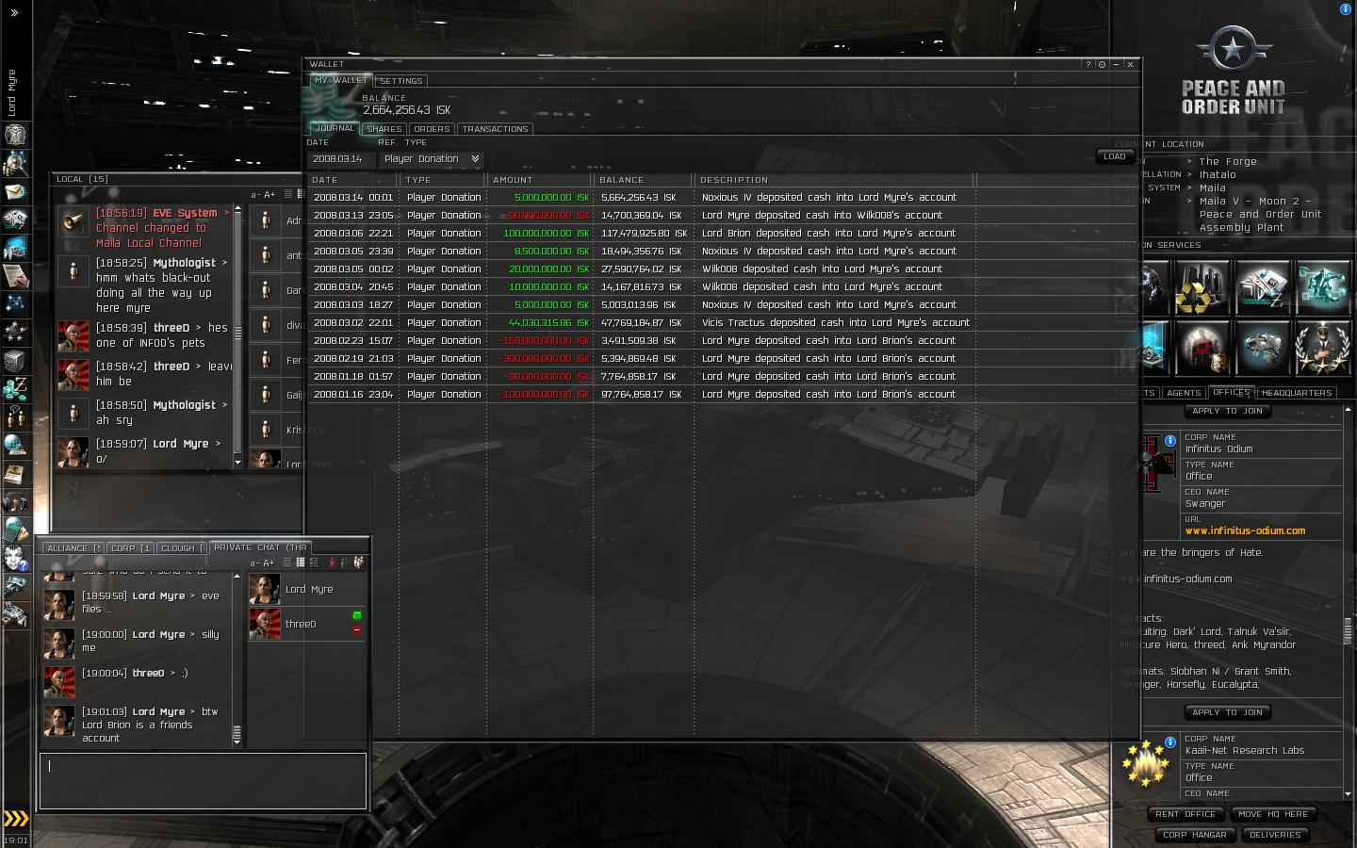Toggle the green status indicator beside threeD
The height and width of the screenshot is (848, 1357).
coord(357,615)
